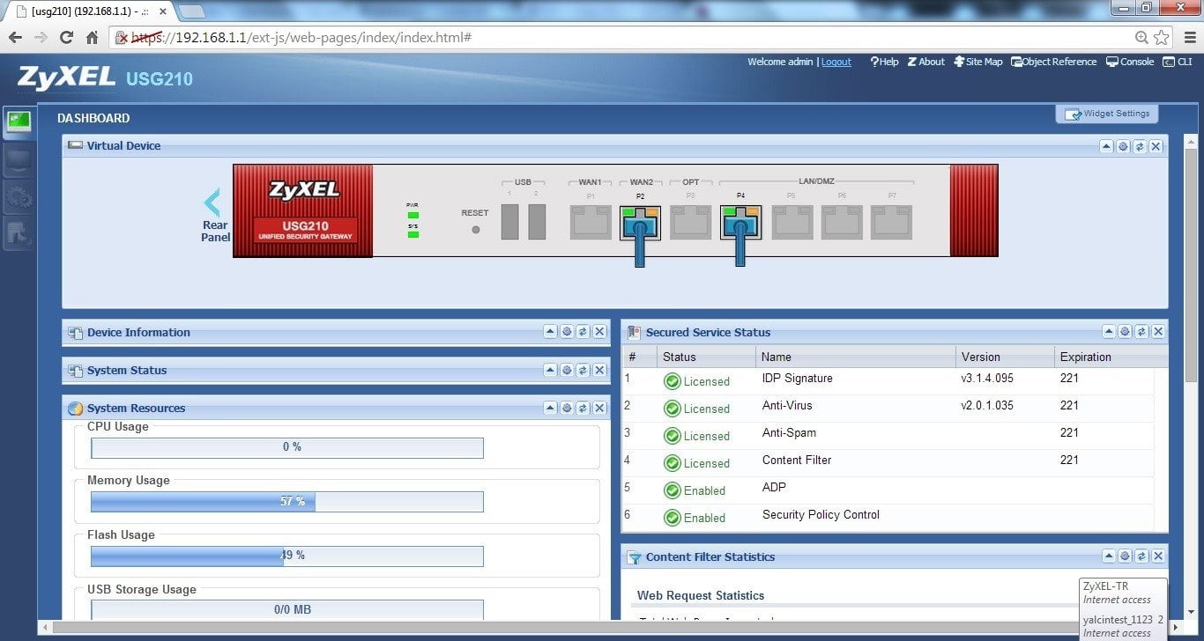The image size is (1204, 641).
Task: Open Virtual Device widget settings gear
Action: pos(1124,146)
